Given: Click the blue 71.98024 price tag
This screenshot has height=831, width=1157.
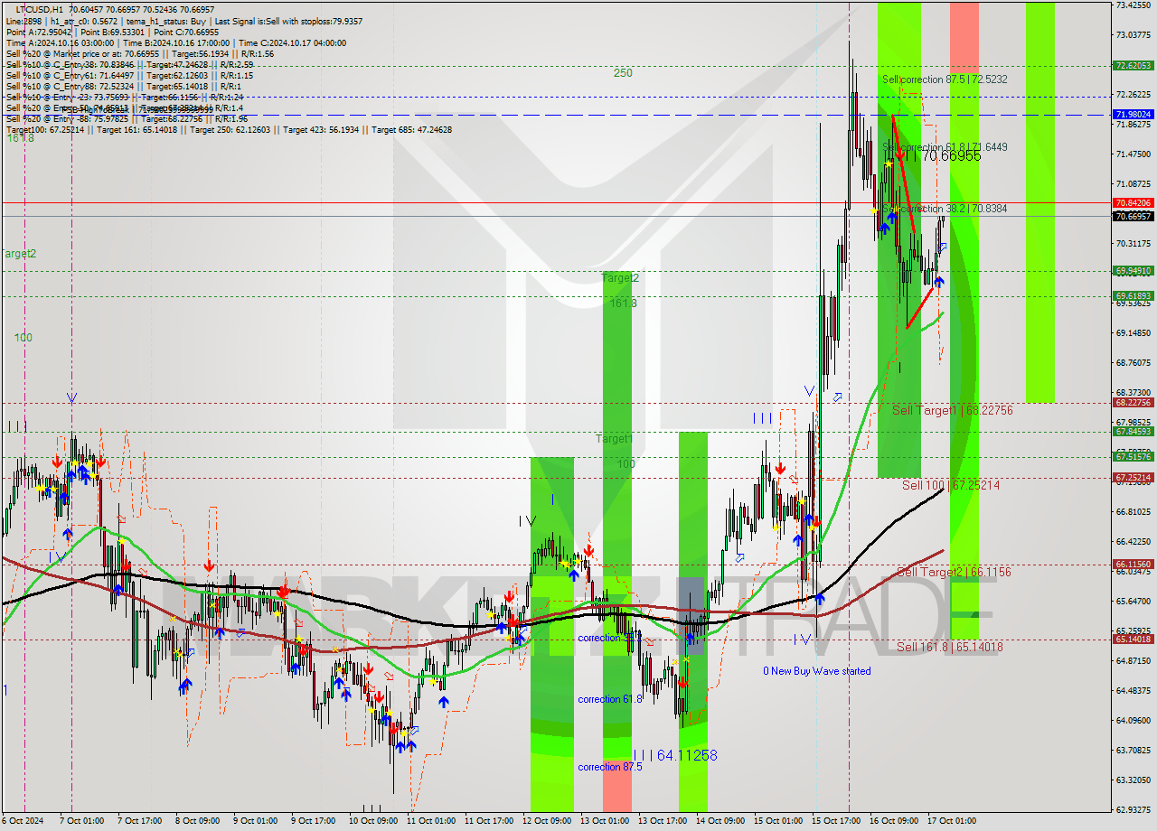Looking at the screenshot, I should [1133, 115].
